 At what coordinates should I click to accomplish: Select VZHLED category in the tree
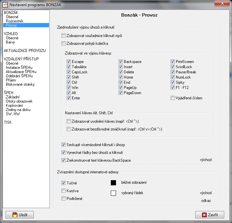(x=11, y=34)
